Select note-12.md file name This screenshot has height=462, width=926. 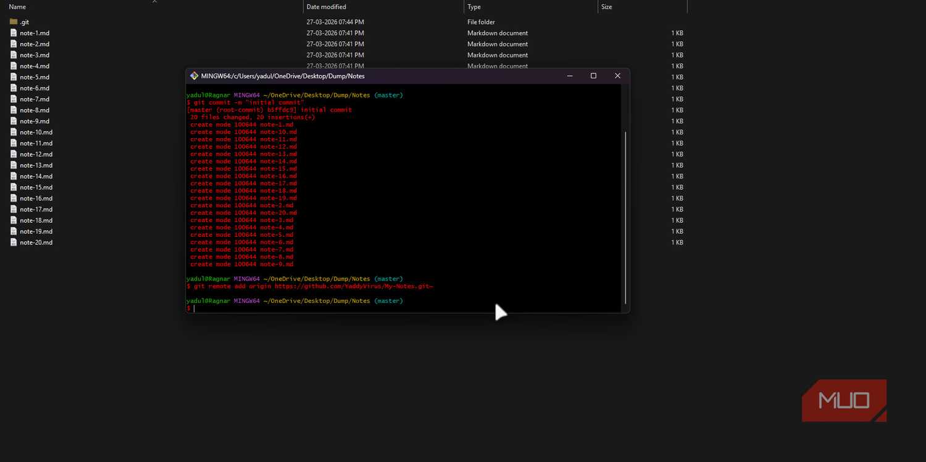point(36,154)
